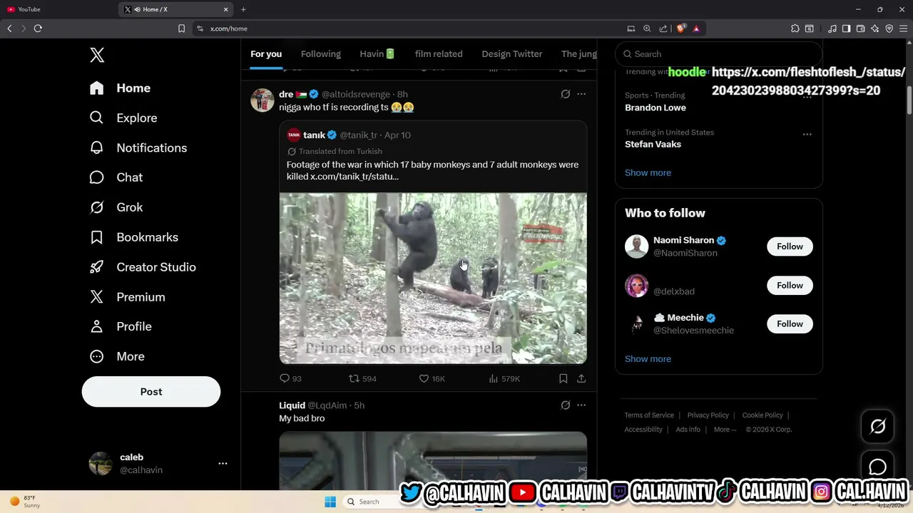Play the chimpanzee video
Viewport: 913px width, 513px height.
(x=433, y=279)
